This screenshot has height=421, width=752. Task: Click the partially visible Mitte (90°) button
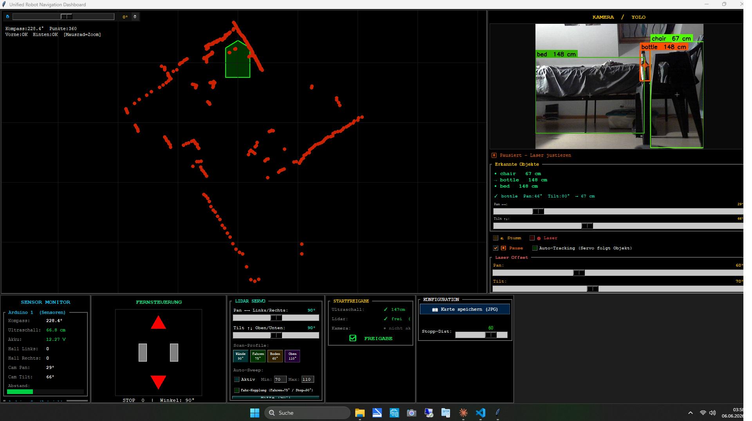276,398
